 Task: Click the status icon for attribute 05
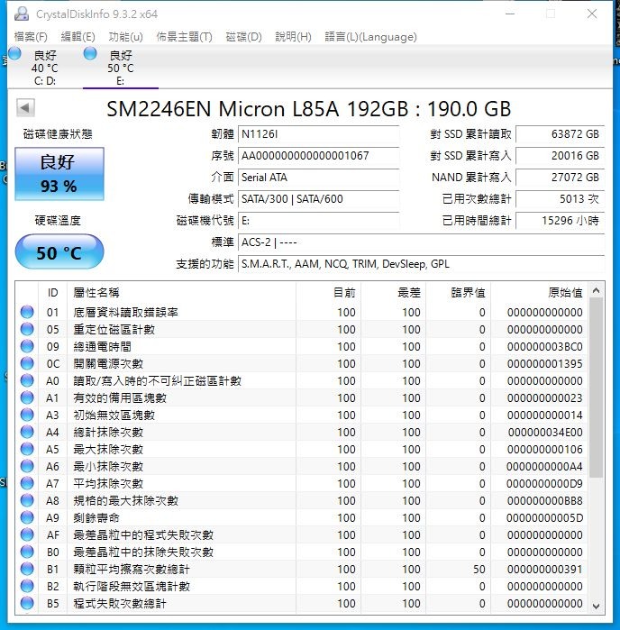(x=27, y=330)
